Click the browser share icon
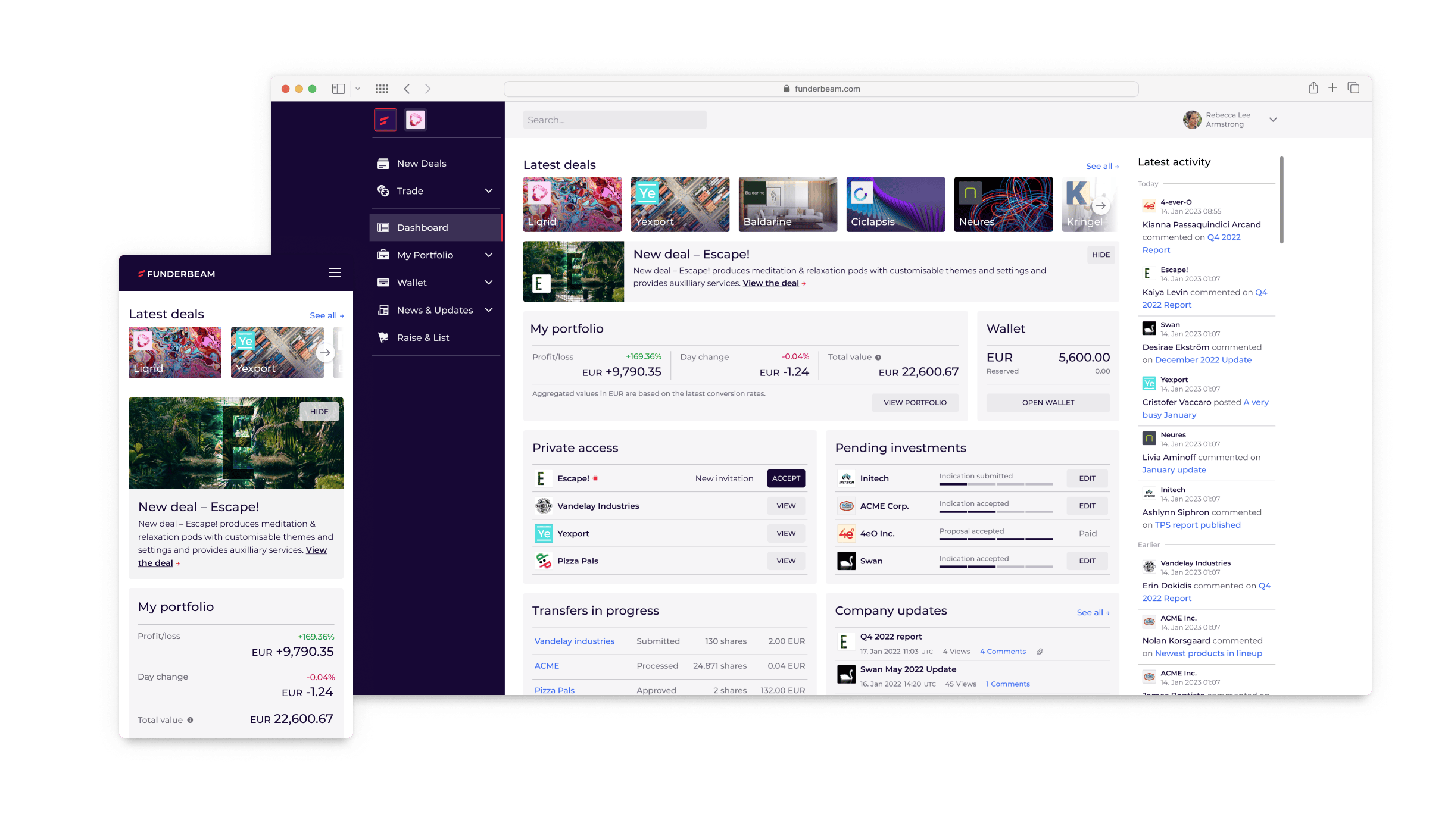Image resolution: width=1448 pixels, height=814 pixels. [x=1313, y=88]
